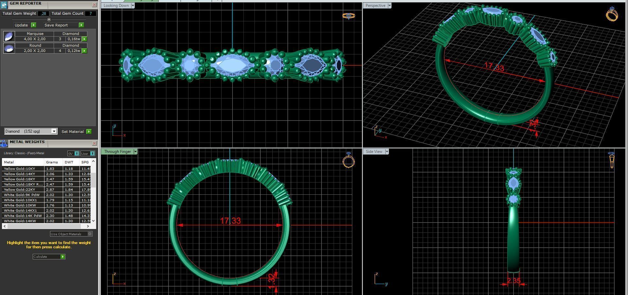The width and height of the screenshot is (628, 295).
Task: Select White Gold:14KW row
Action: [x=46, y=221]
